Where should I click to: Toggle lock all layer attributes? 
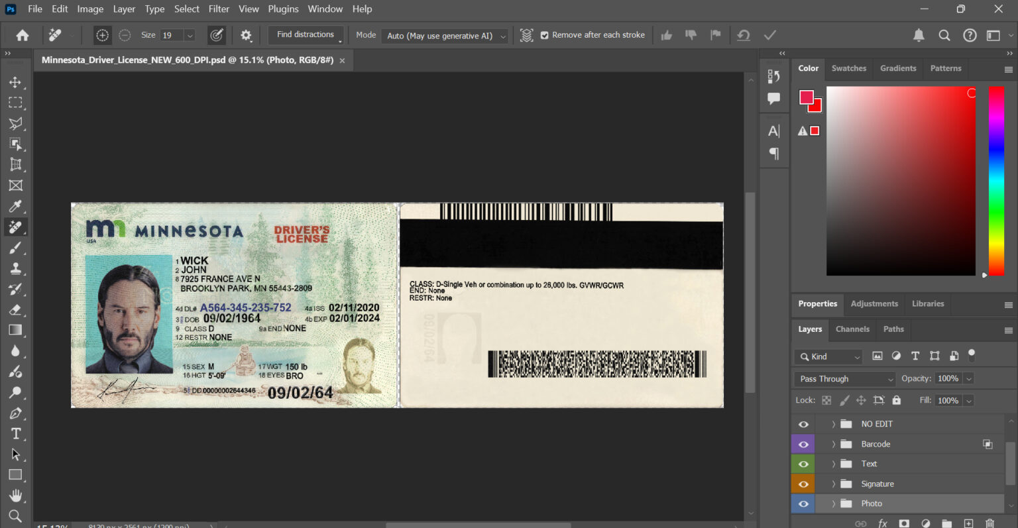click(x=897, y=400)
